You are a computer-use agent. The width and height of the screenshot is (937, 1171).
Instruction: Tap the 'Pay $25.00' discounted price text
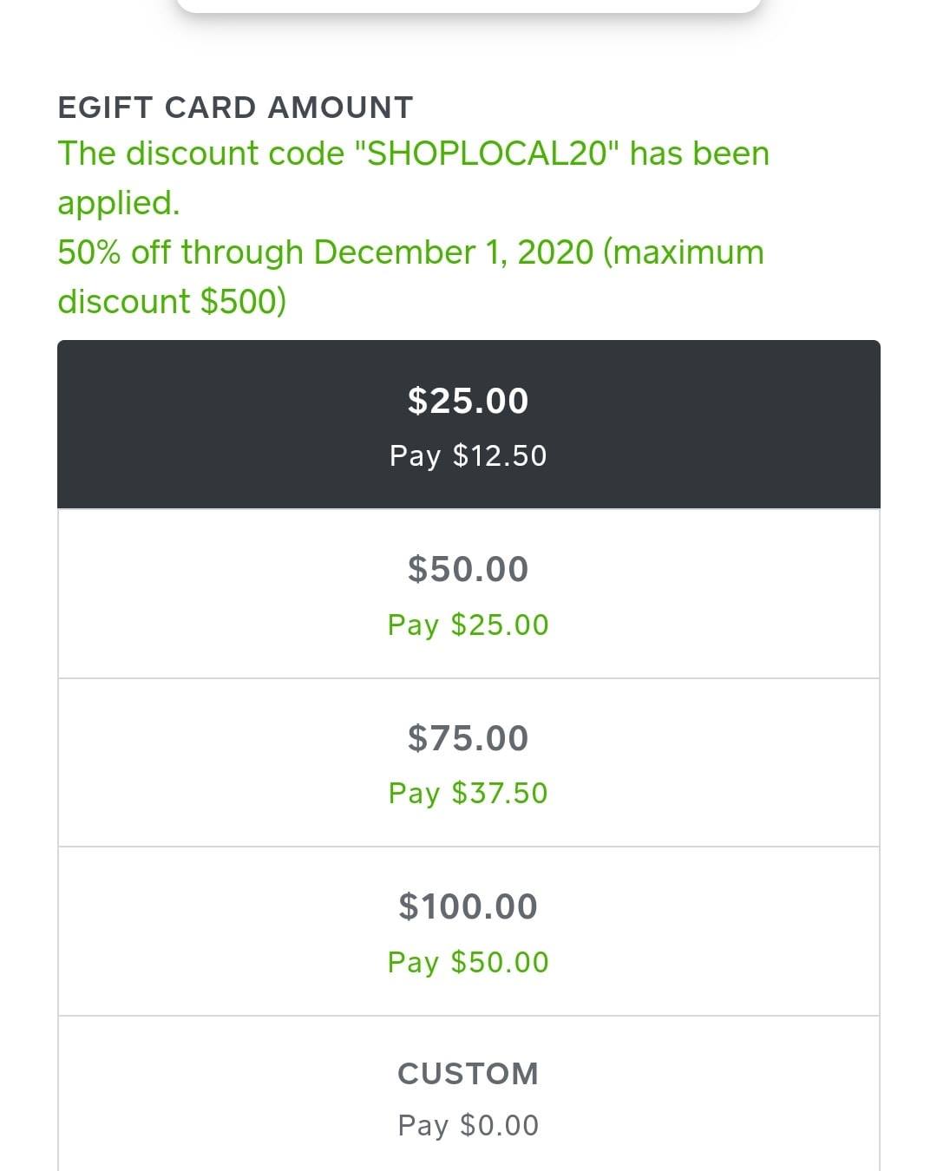coord(468,625)
